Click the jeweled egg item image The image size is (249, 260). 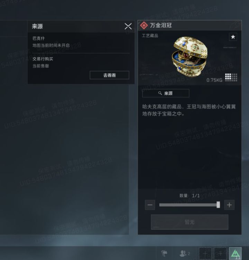point(190,56)
